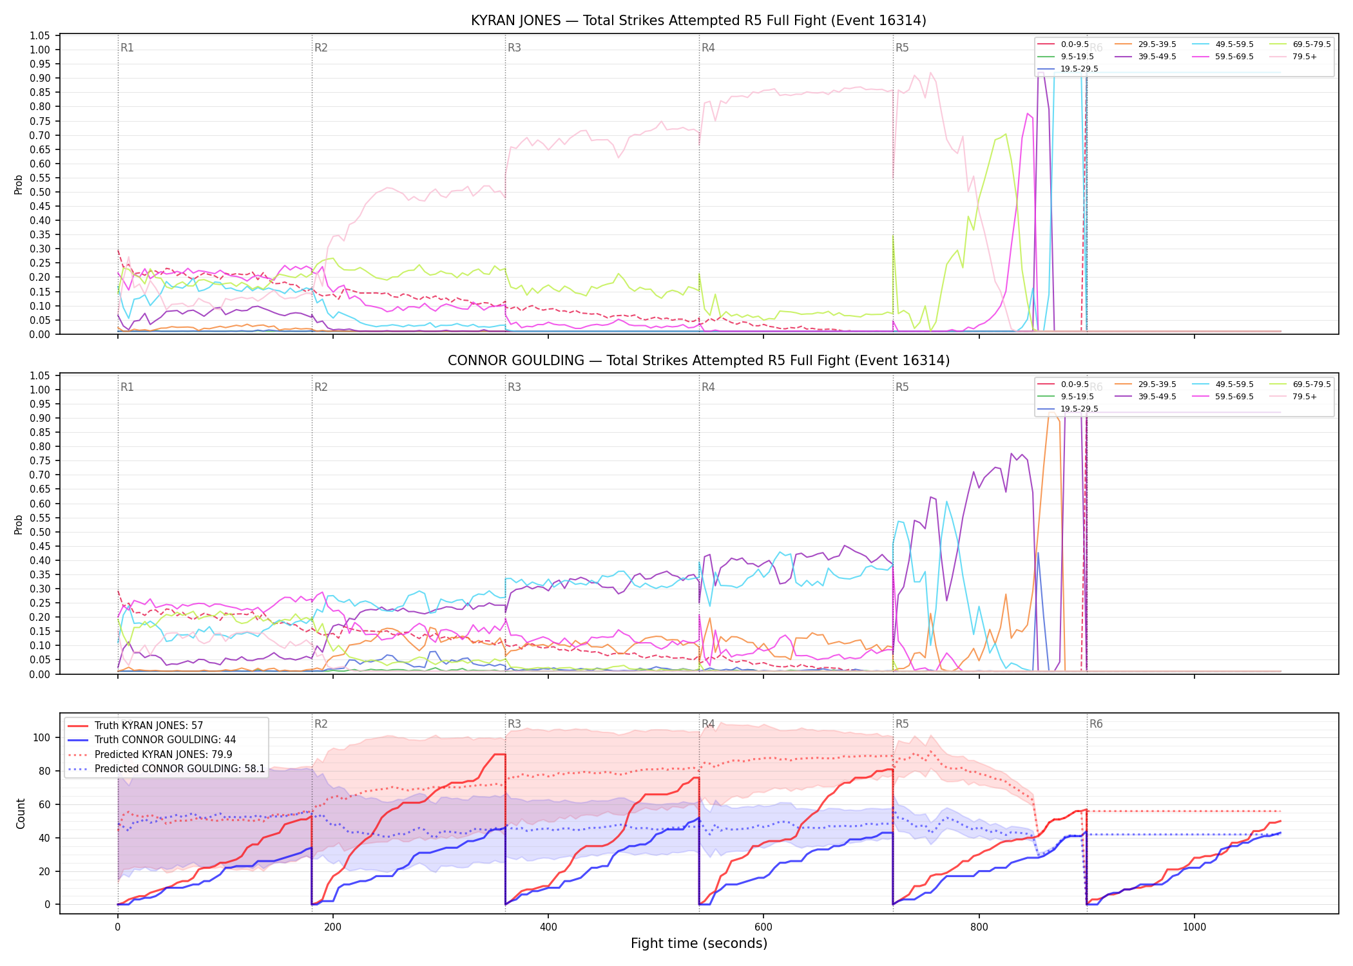Click the CONNOR GOULDING chart title
Viewport: 1353px width, 966px height.
point(698,361)
